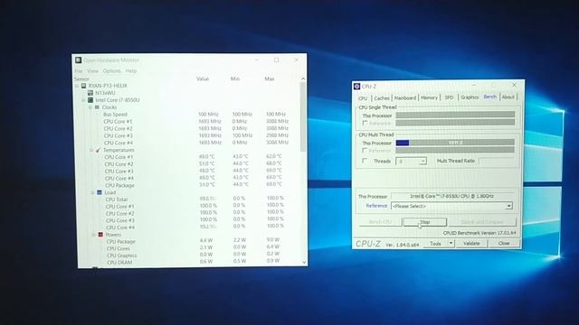Collapse the RYAN-P13-HELIX tree node

point(77,86)
